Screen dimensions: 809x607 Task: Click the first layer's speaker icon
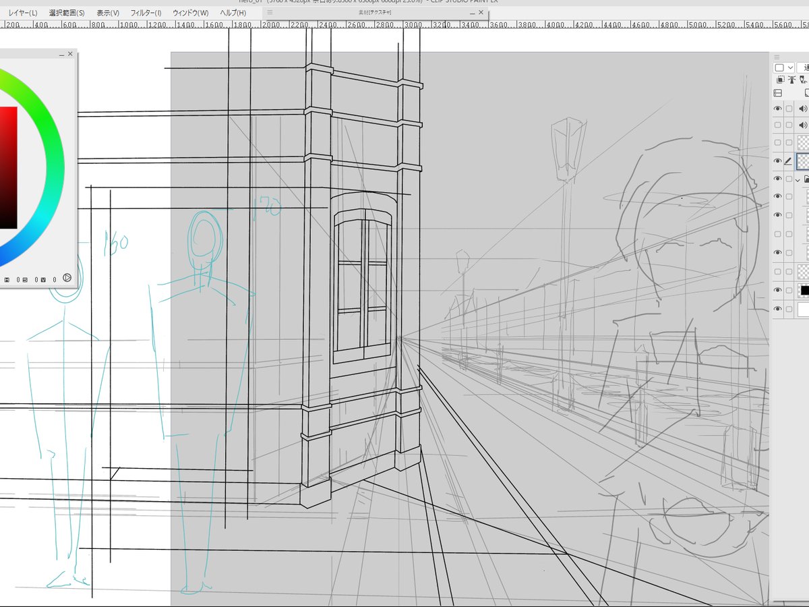(802, 109)
